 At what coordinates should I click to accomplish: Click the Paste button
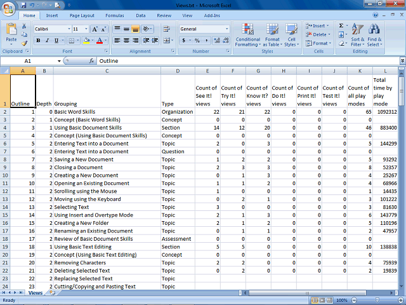point(11,34)
